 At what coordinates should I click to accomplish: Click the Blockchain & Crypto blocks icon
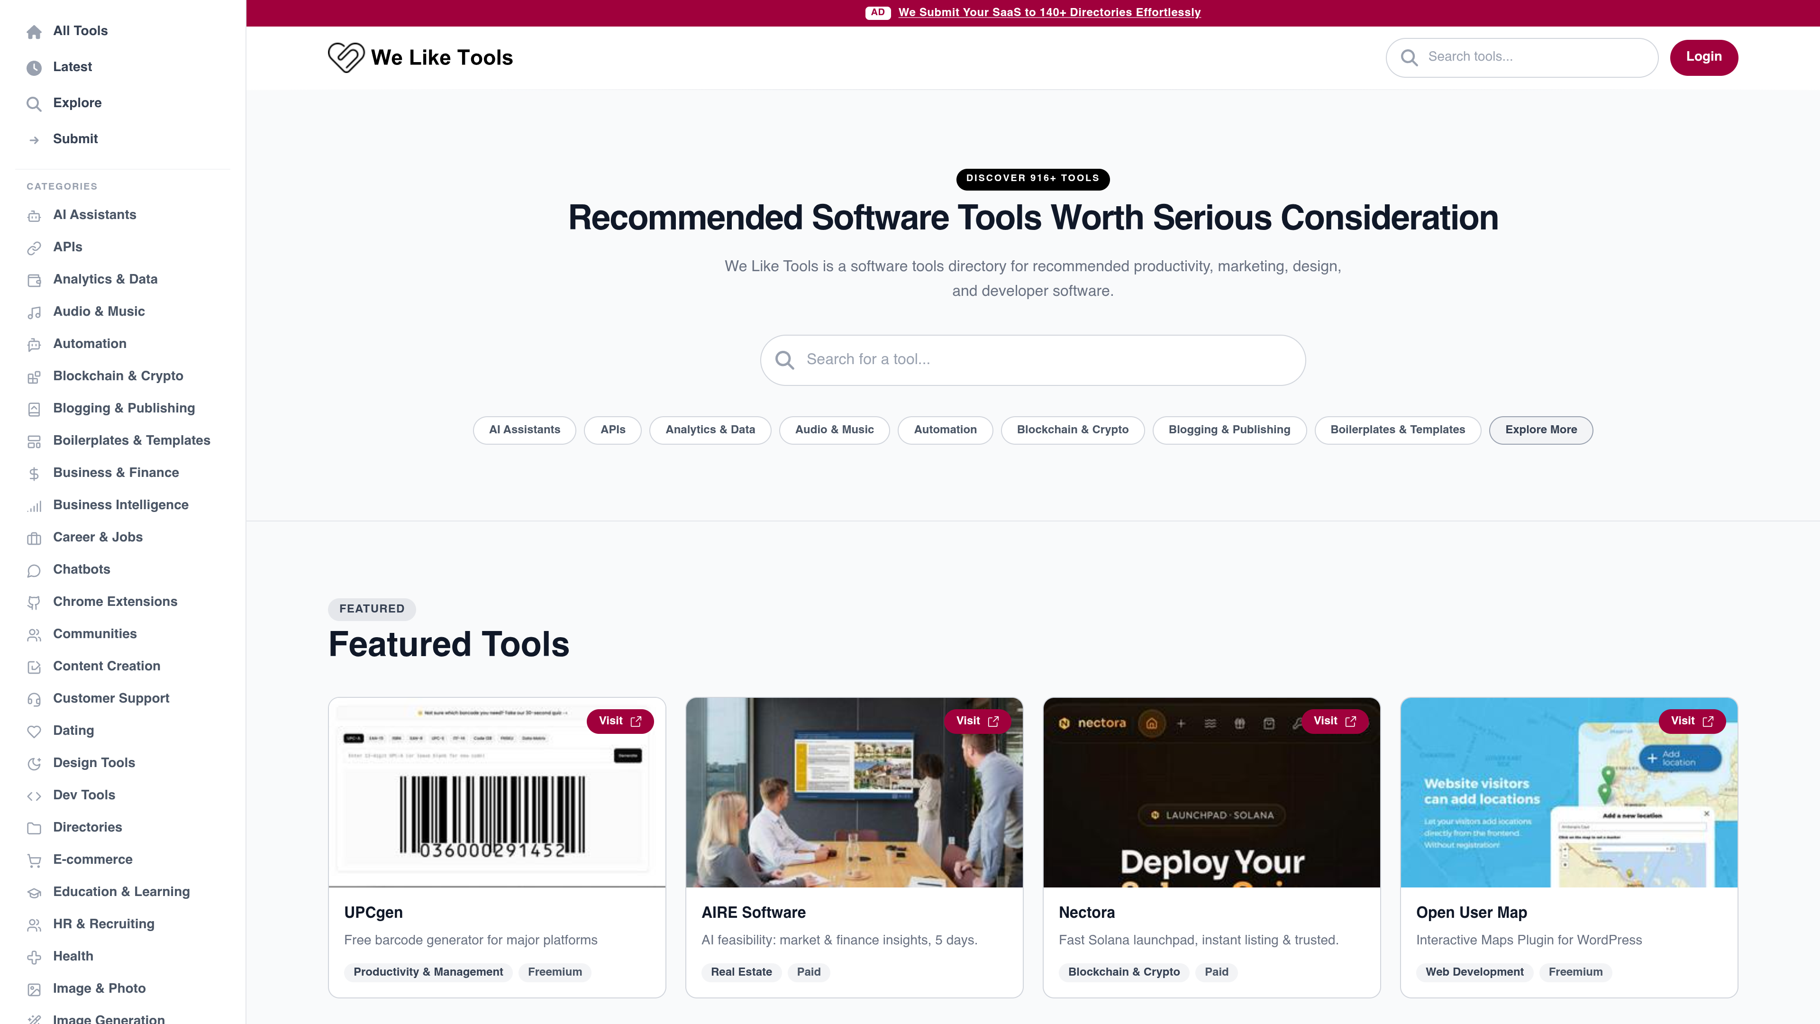[34, 377]
